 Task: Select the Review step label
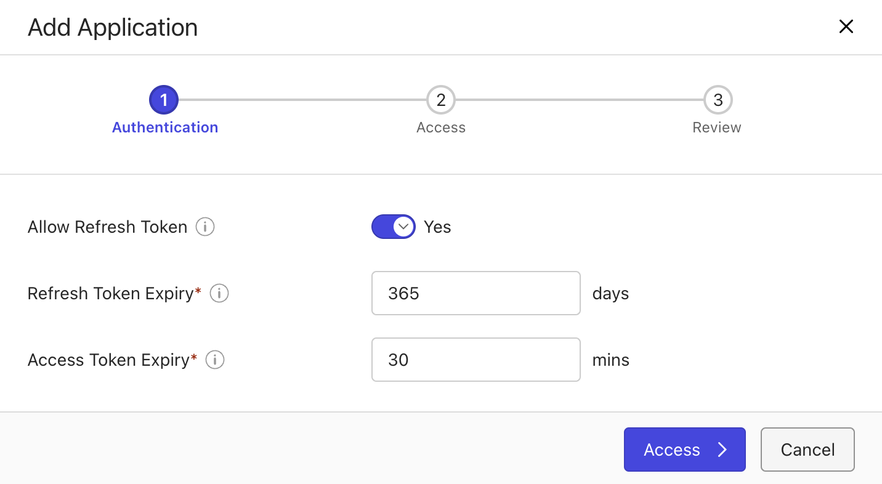point(717,127)
